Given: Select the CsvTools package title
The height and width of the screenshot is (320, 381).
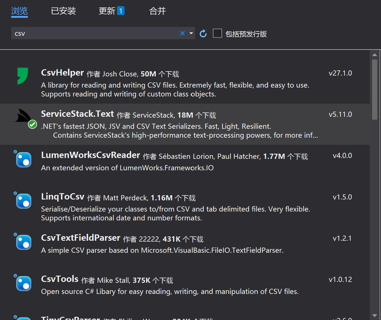Looking at the screenshot, I should [60, 279].
